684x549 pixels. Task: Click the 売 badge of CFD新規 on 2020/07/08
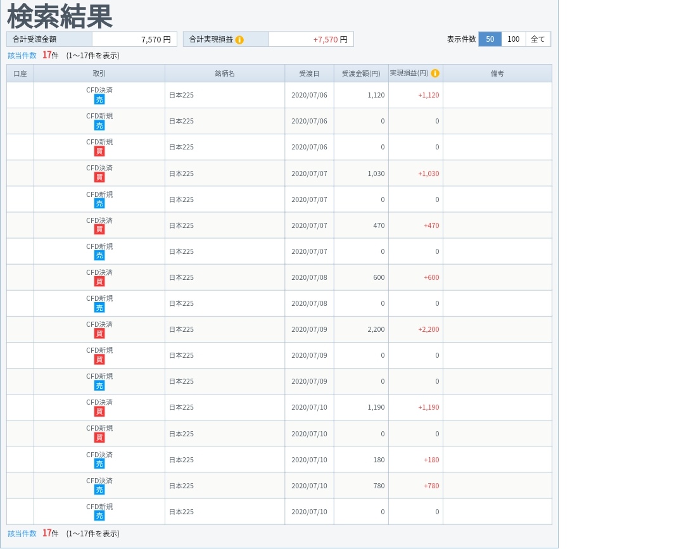(99, 308)
